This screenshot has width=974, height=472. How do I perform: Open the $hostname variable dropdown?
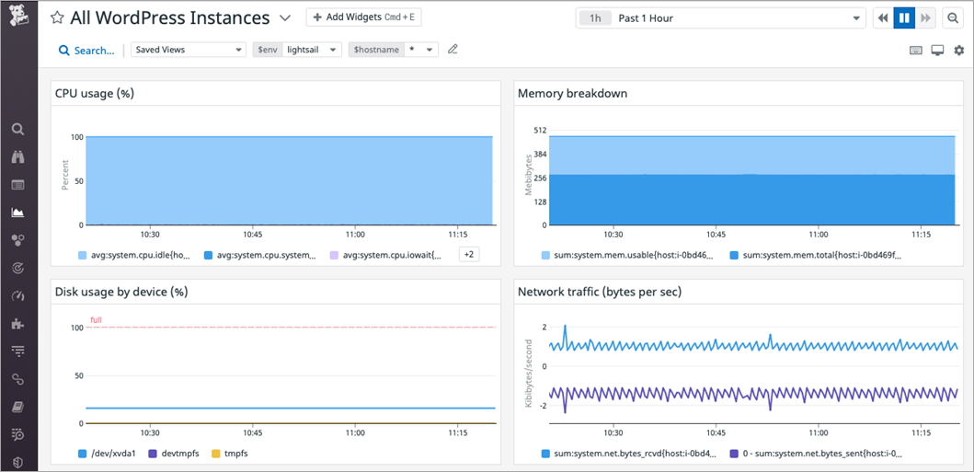[x=421, y=50]
